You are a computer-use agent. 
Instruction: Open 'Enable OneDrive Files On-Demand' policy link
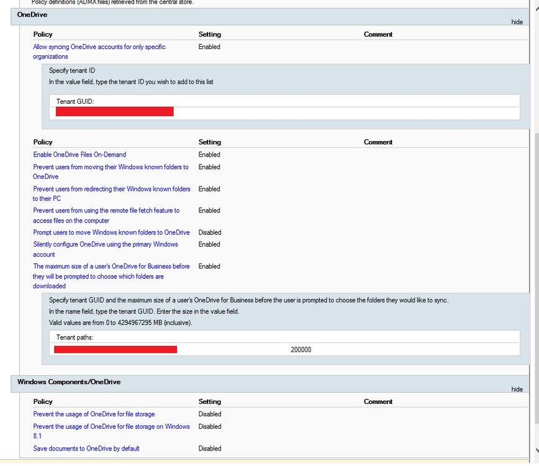point(79,155)
